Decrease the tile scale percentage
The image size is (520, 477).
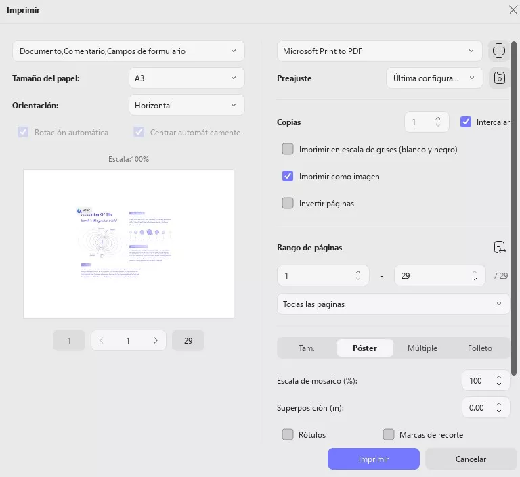pos(499,384)
